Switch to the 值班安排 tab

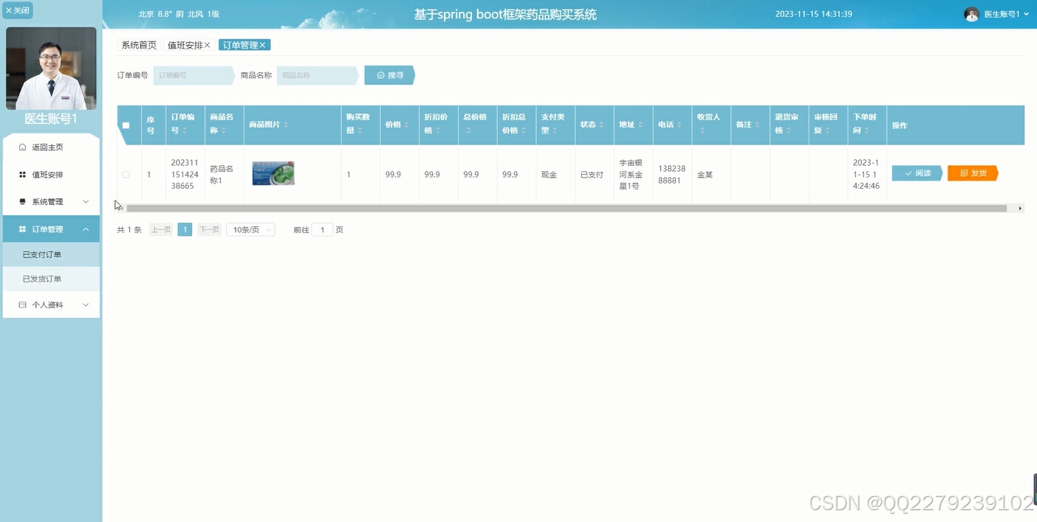click(x=187, y=44)
